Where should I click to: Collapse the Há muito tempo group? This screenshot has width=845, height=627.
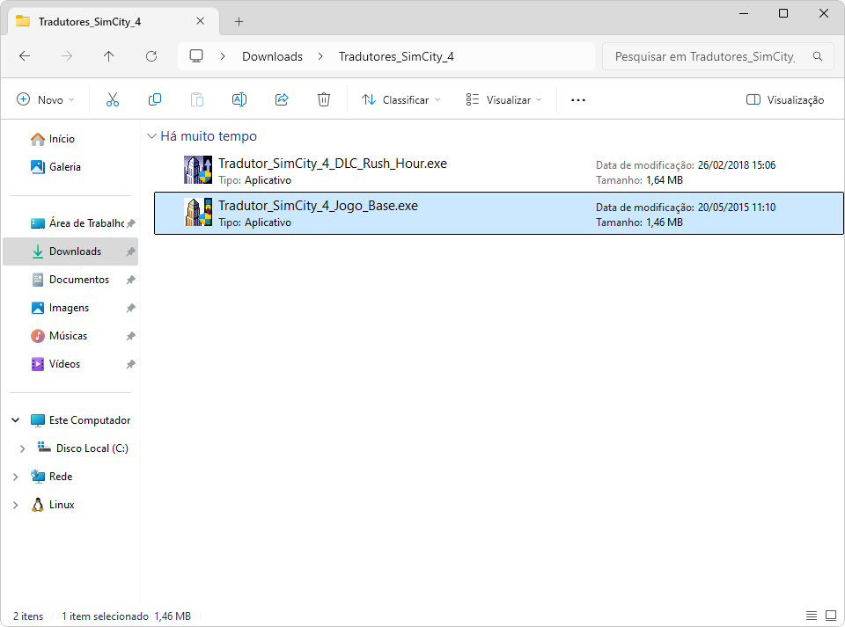point(151,136)
